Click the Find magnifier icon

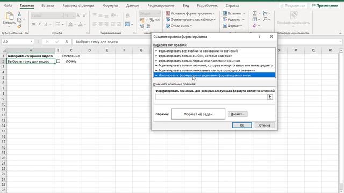point(265,19)
